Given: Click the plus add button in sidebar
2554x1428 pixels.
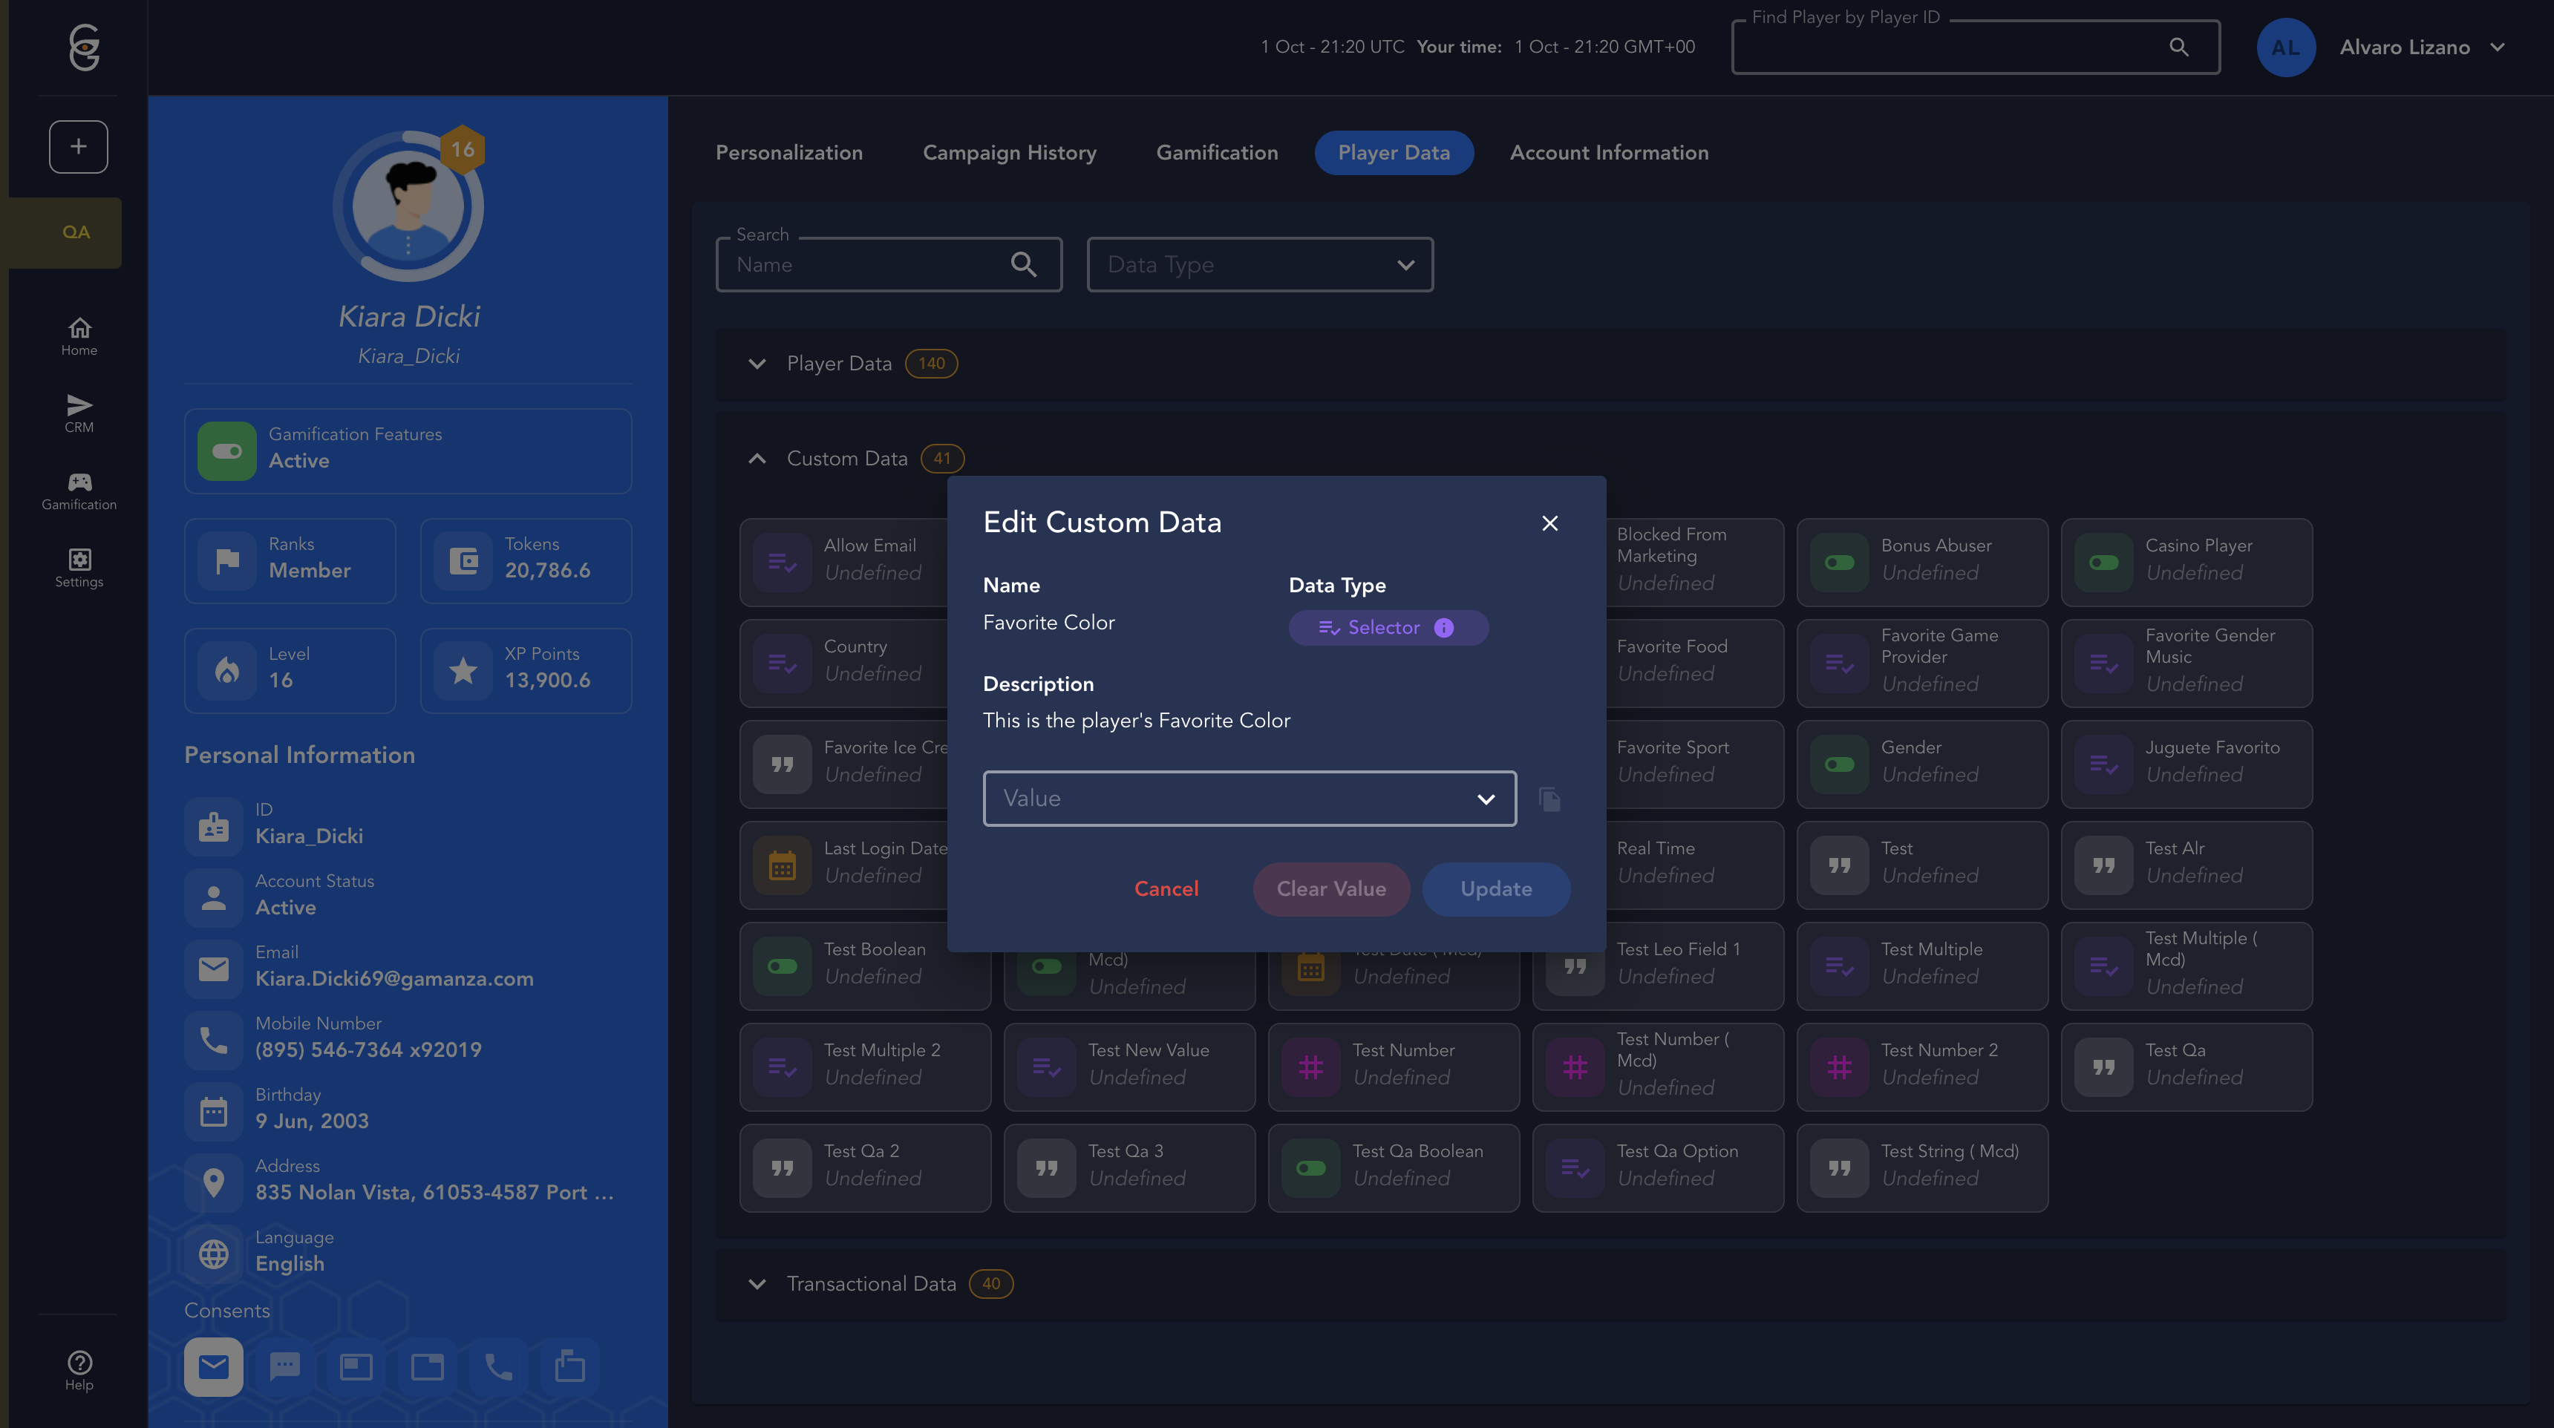Looking at the screenshot, I should (x=78, y=147).
